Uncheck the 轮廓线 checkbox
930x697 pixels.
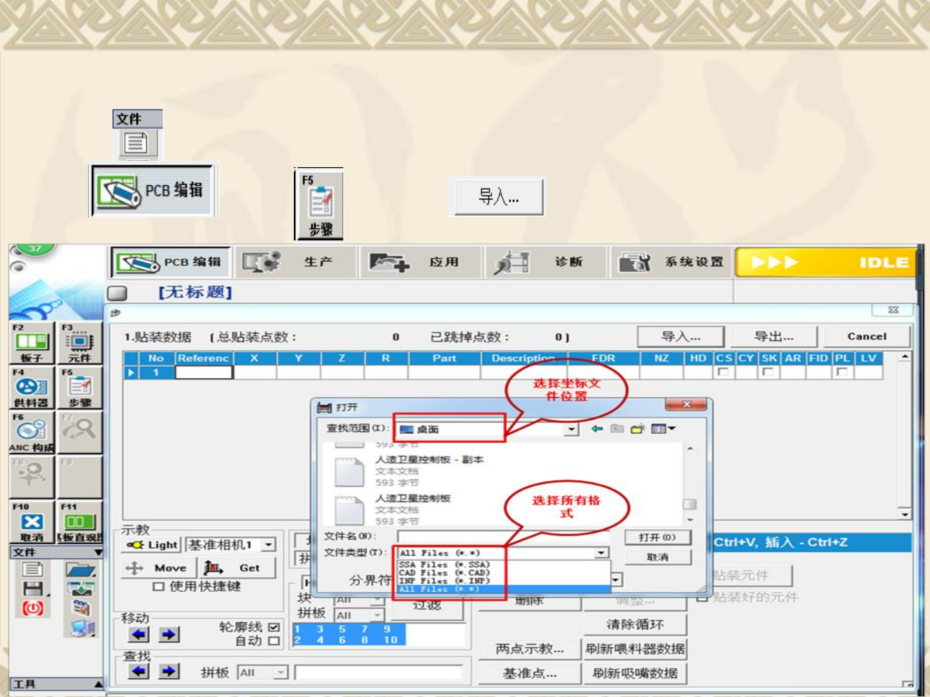pos(274,627)
